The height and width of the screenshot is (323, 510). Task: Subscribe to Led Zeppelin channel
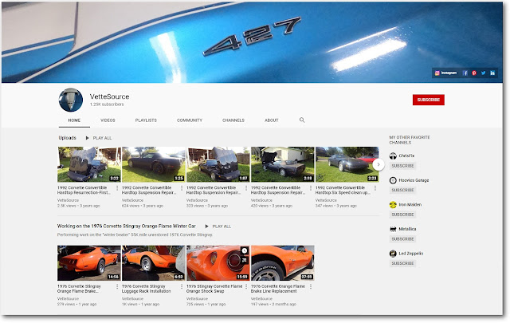[x=402, y=263]
